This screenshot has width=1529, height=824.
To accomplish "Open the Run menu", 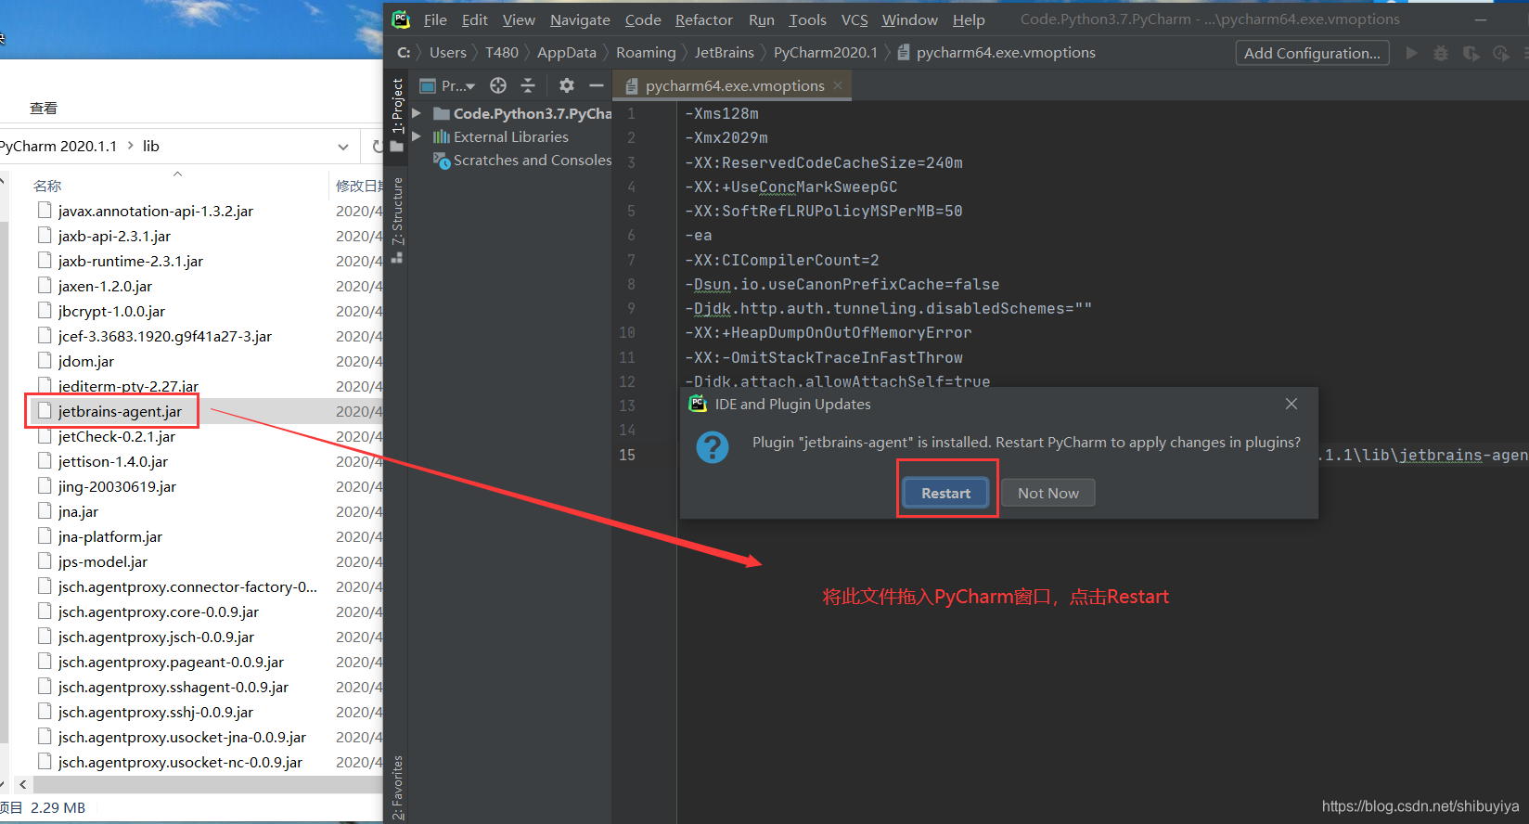I will tap(761, 19).
